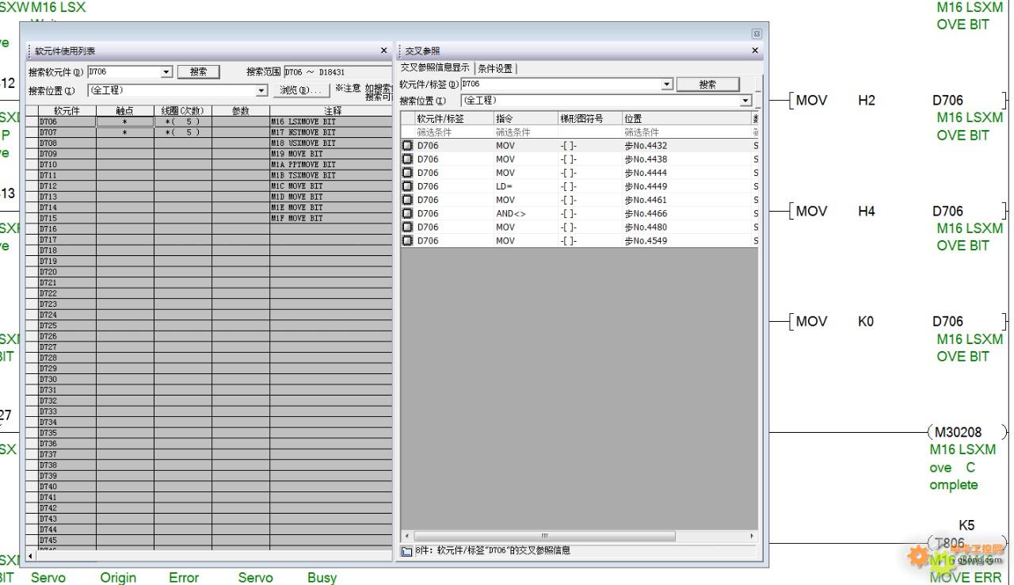This screenshot has width=1014, height=585.
Task: Click 搜索 button in device usage list
Action: coord(198,72)
